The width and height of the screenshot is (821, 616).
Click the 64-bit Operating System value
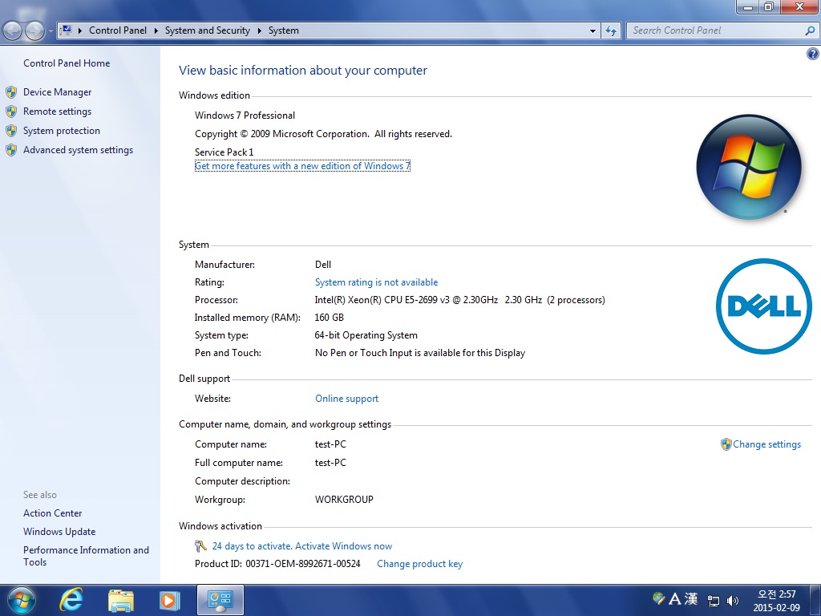(x=366, y=335)
